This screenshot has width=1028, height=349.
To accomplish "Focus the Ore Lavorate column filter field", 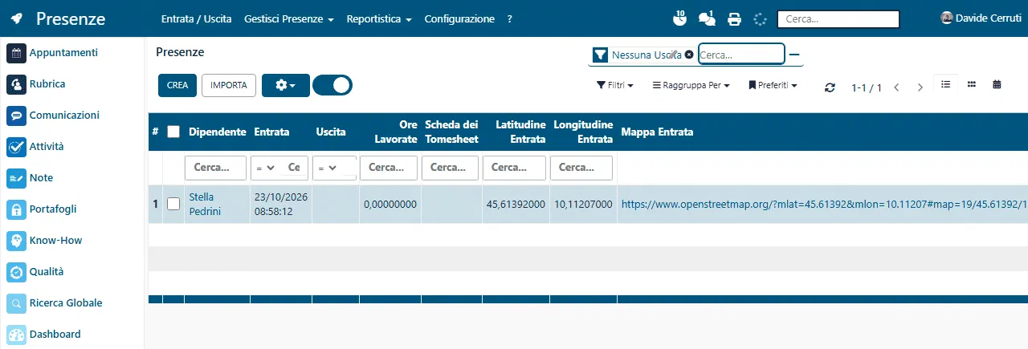I will pos(389,168).
